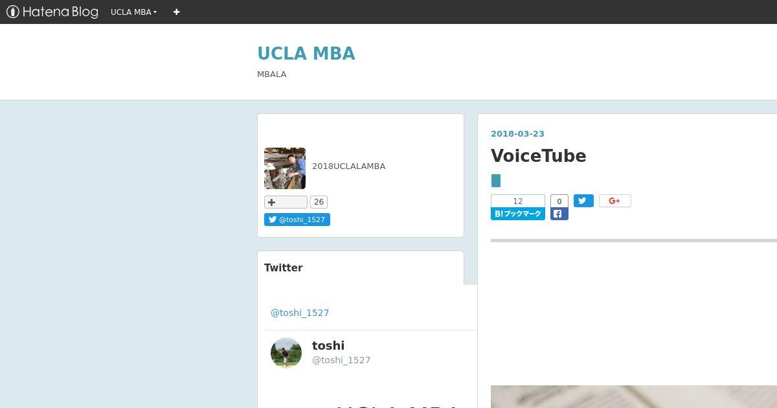Open @toshi_1527 link in Twitter widget
777x408 pixels.
pos(300,313)
